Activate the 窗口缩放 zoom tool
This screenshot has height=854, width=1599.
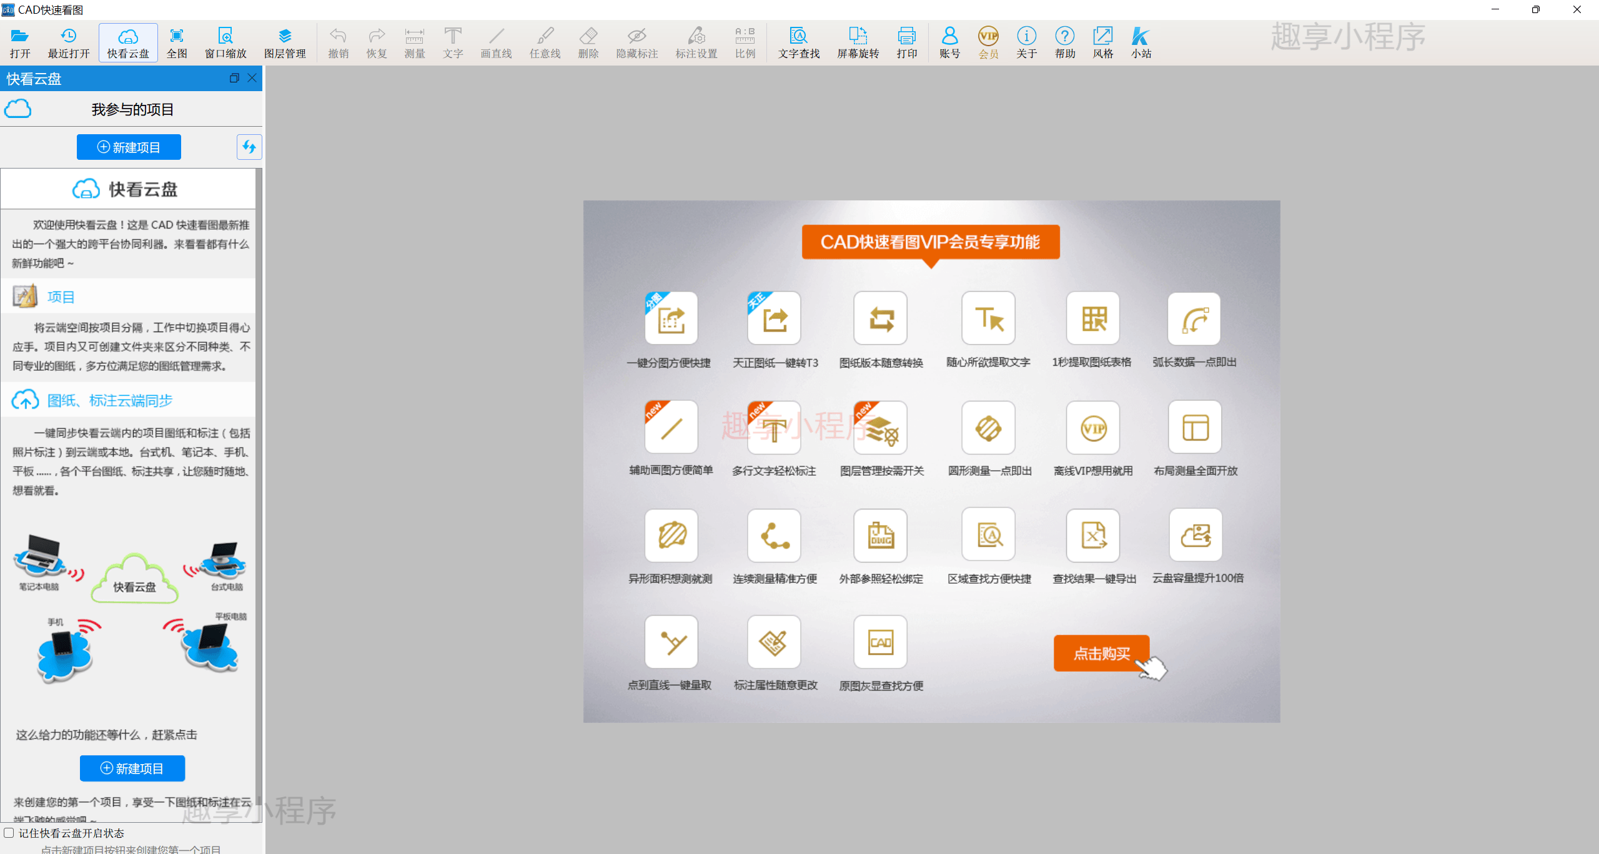click(x=225, y=43)
